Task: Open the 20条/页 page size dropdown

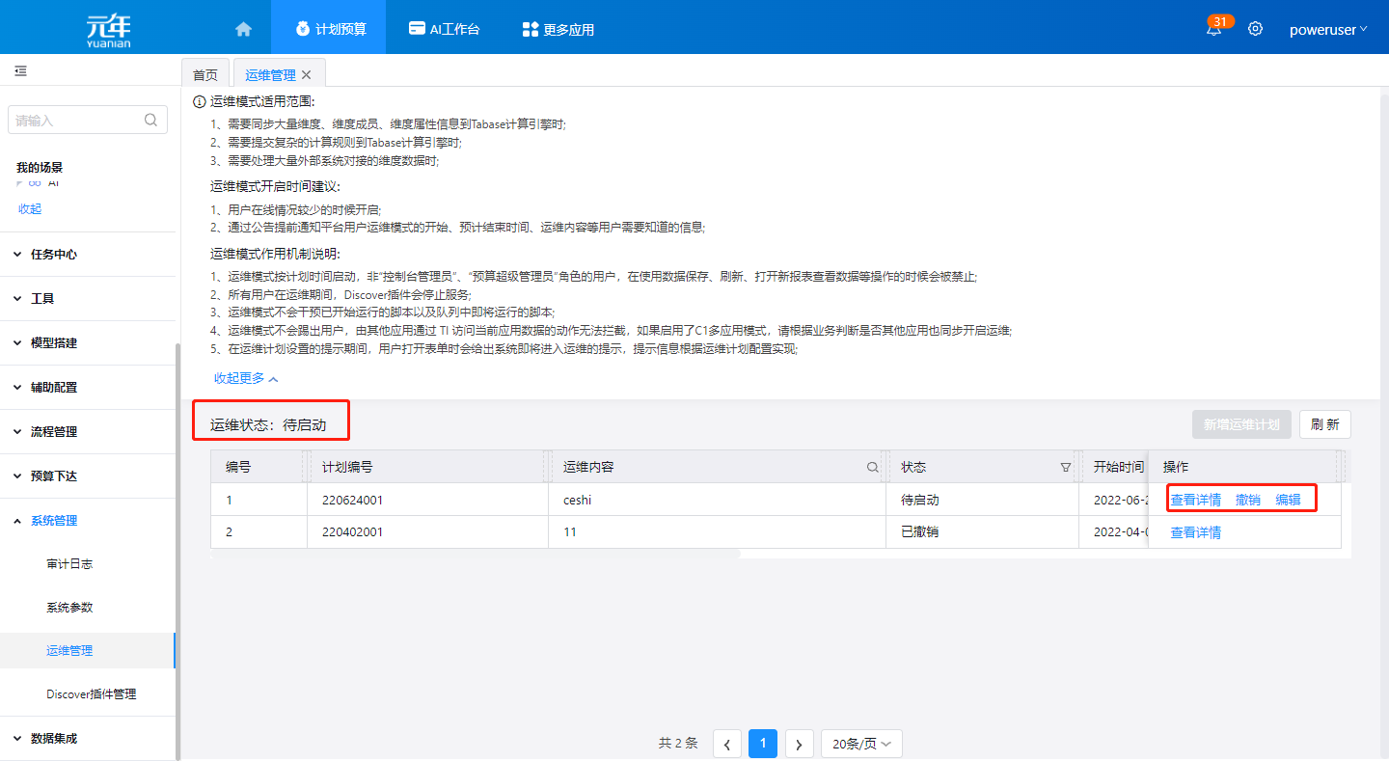Action: (861, 744)
